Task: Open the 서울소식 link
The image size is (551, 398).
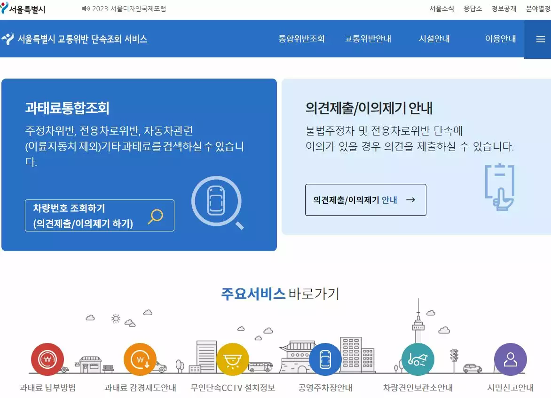Action: [441, 8]
